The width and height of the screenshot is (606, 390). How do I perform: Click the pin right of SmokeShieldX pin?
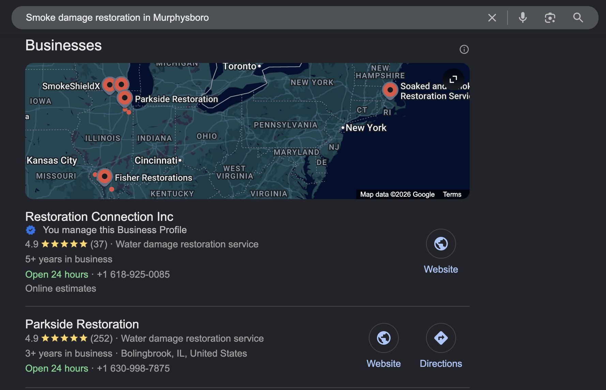coord(121,84)
